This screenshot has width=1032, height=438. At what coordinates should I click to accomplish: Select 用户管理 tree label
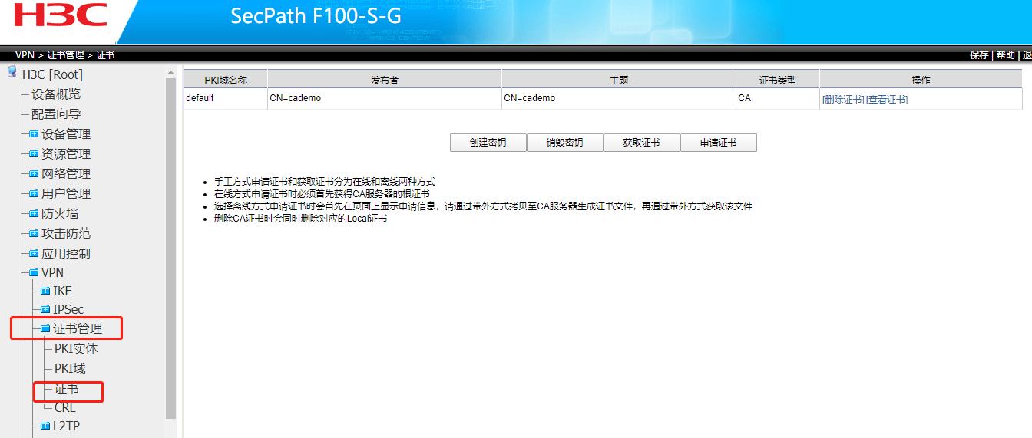[66, 193]
